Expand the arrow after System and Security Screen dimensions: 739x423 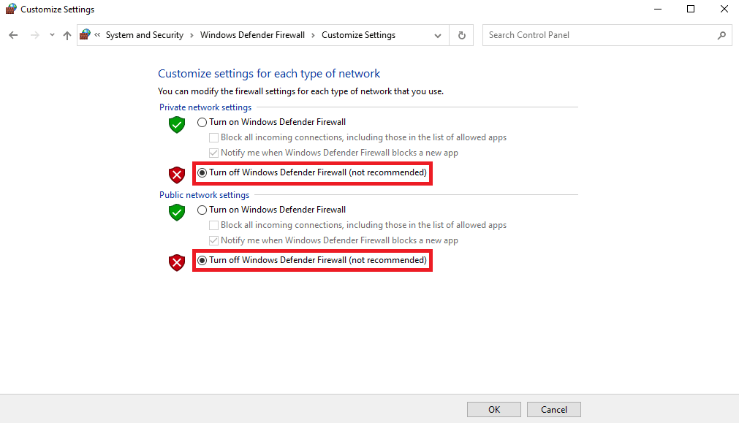(192, 35)
